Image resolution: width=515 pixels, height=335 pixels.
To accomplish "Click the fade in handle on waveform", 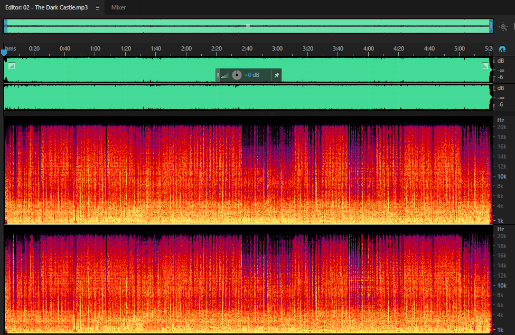I will (12, 66).
